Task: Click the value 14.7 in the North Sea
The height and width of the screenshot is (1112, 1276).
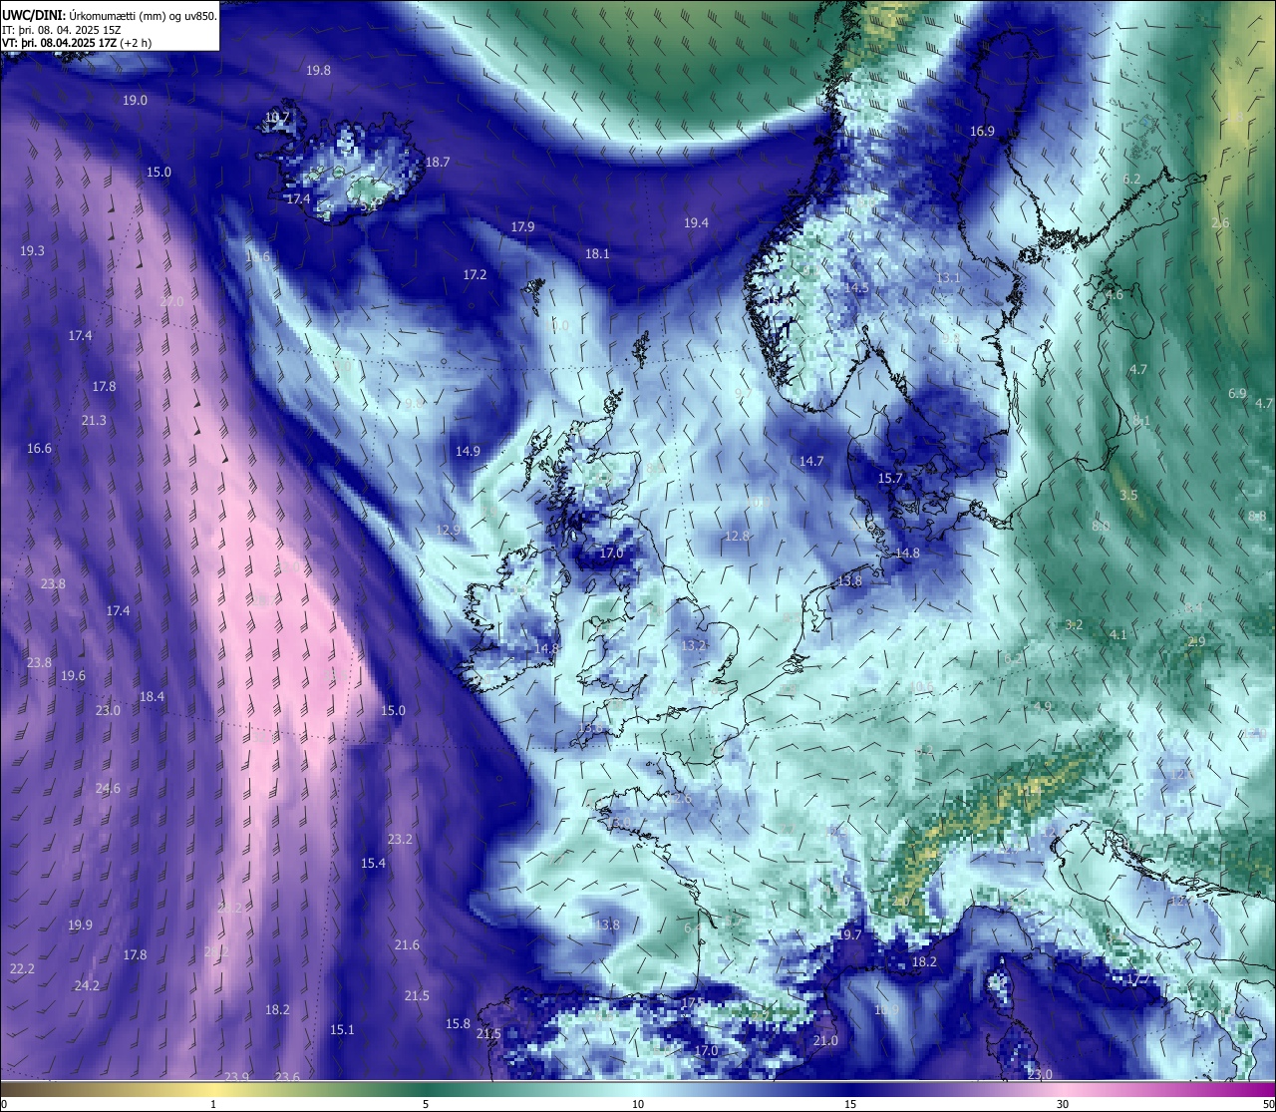Action: click(811, 461)
